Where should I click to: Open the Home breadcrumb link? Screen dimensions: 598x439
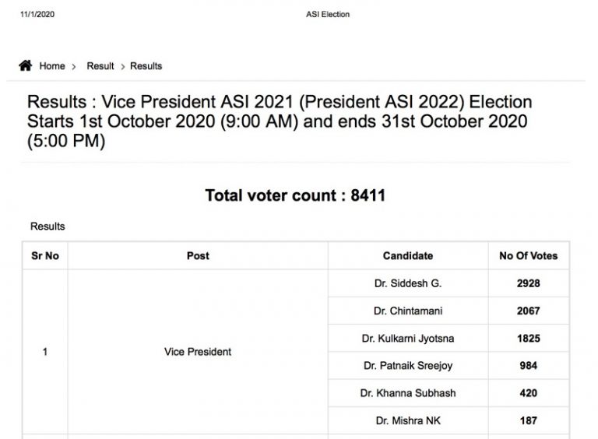[x=52, y=66]
